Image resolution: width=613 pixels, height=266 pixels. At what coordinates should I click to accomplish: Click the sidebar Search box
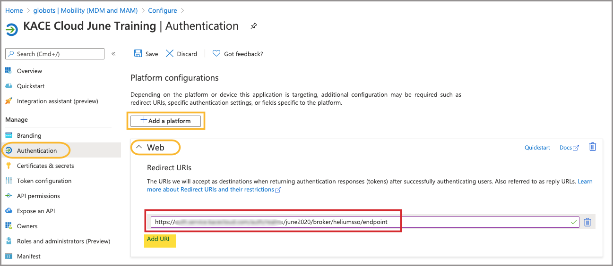(x=55, y=54)
